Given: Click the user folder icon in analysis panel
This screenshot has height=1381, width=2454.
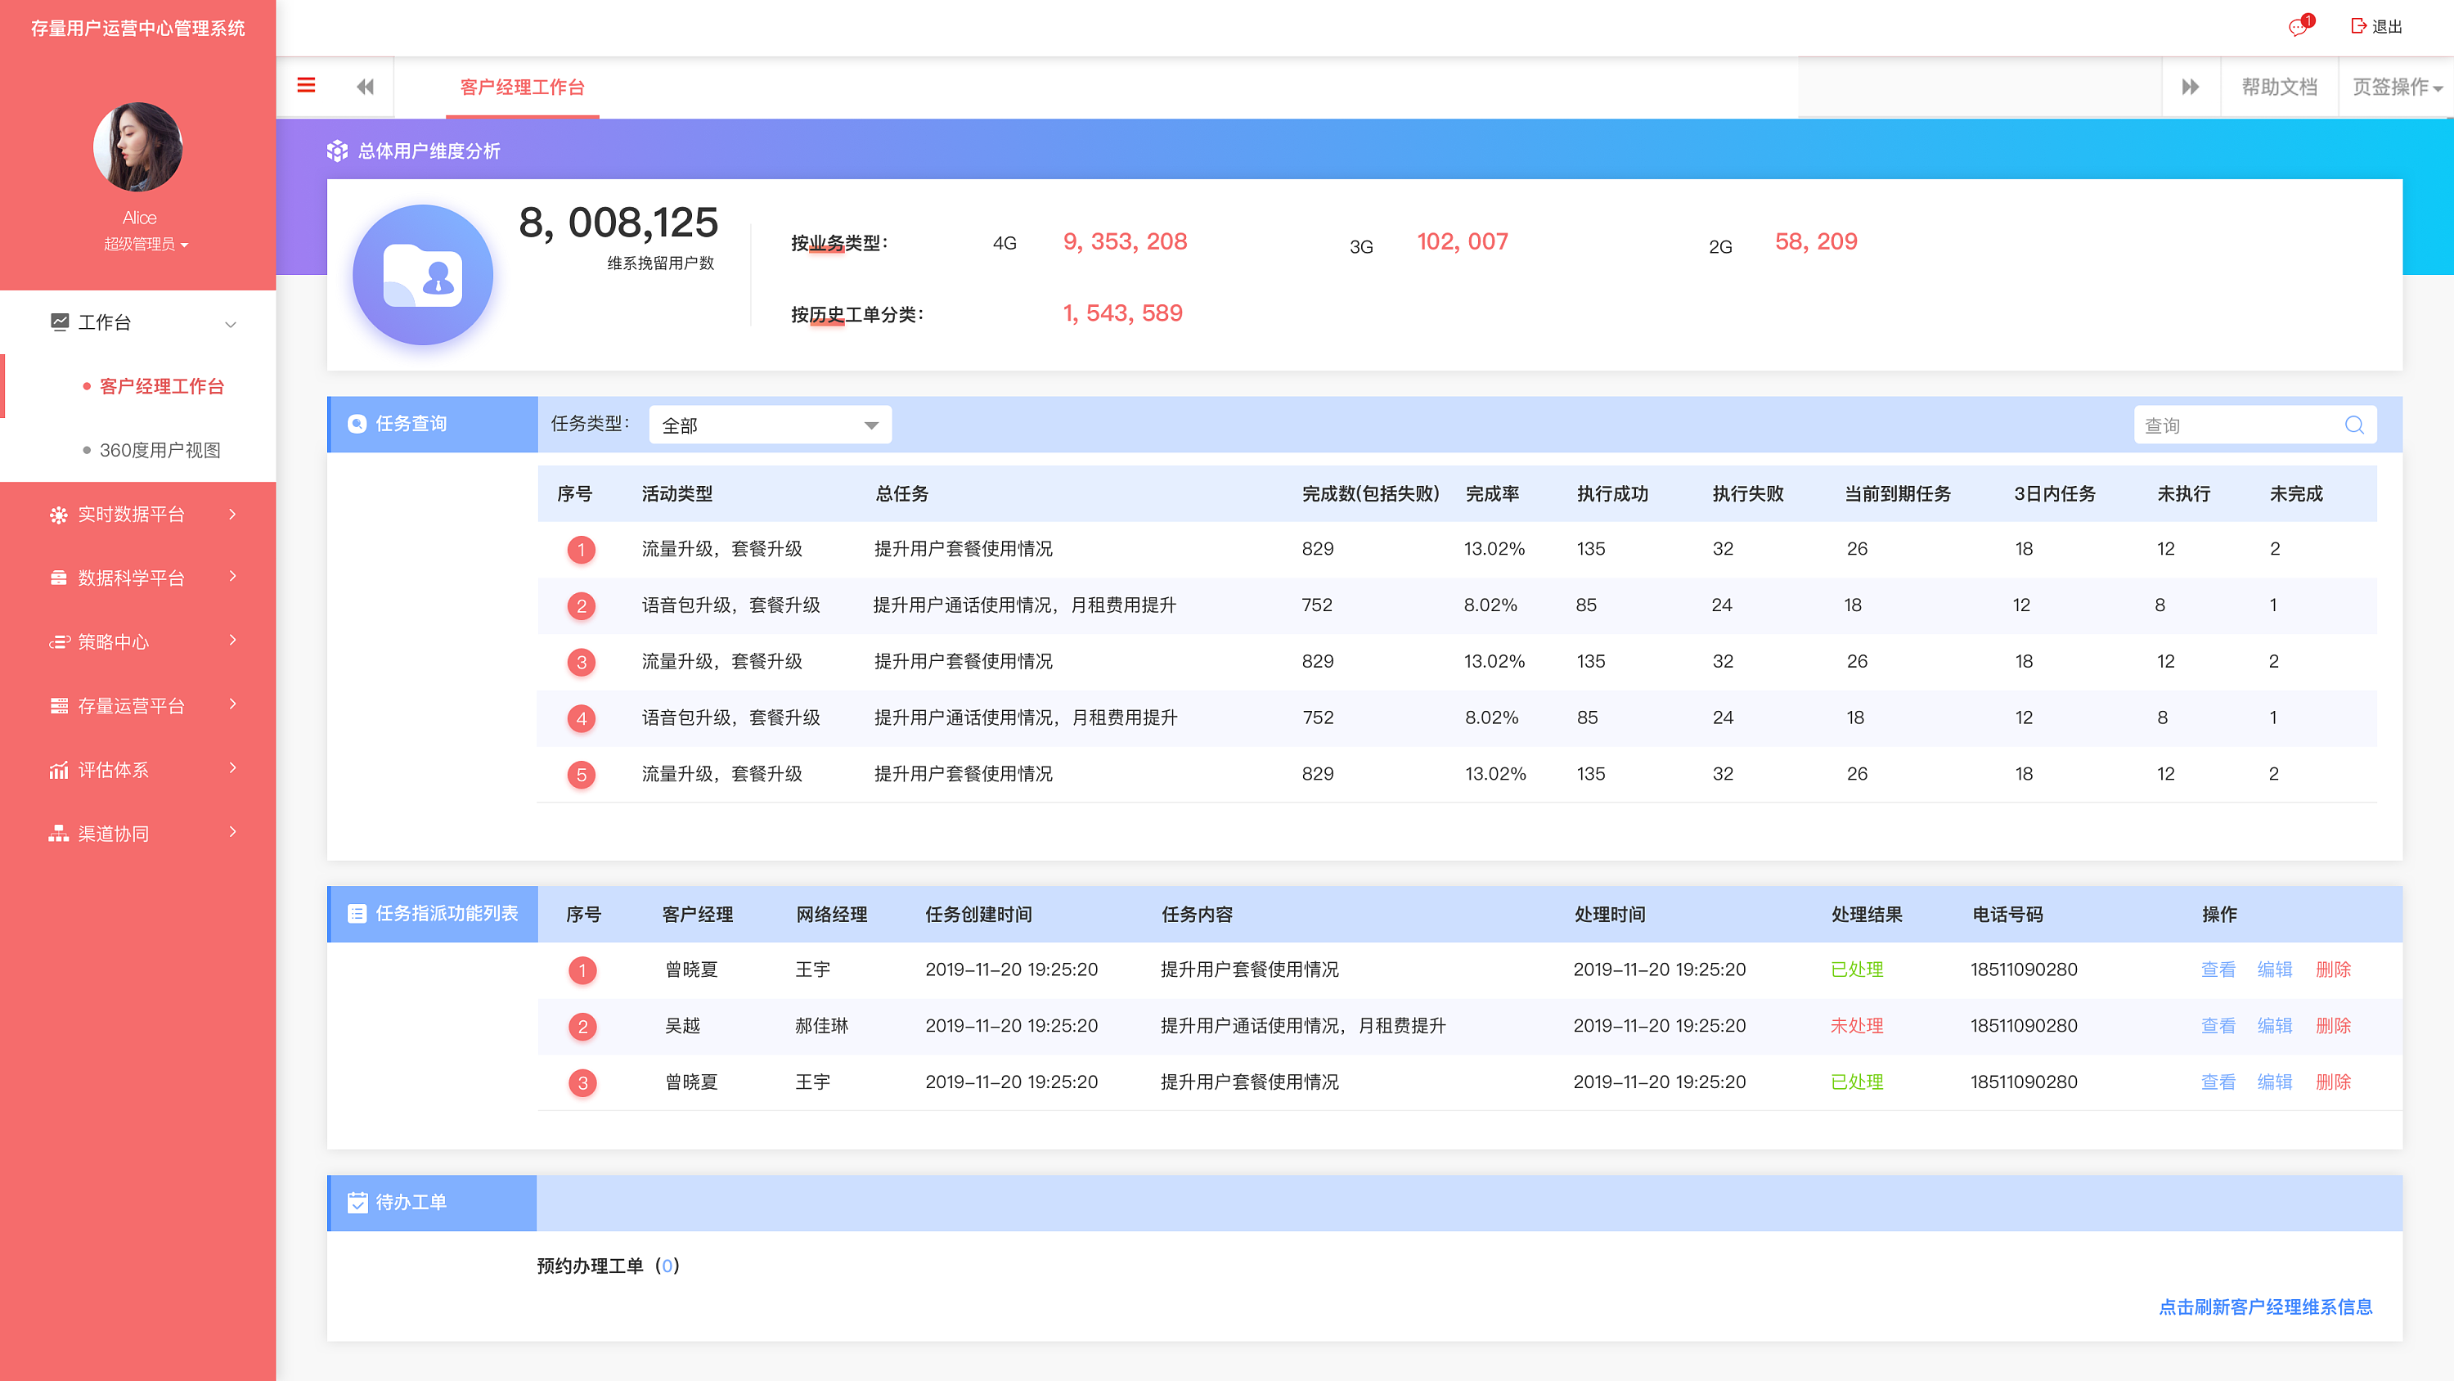Looking at the screenshot, I should click(x=423, y=276).
